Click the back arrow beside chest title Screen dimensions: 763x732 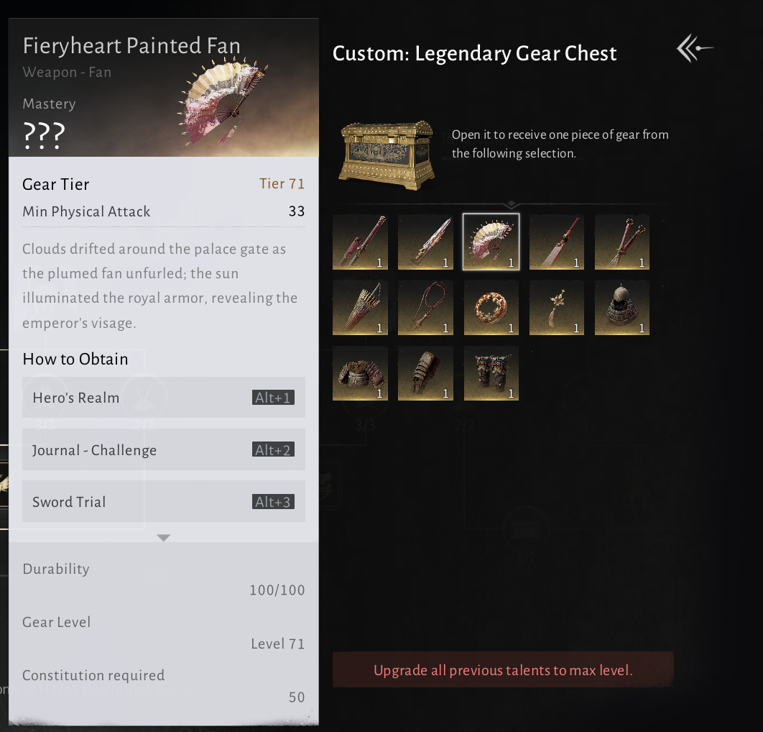(695, 48)
